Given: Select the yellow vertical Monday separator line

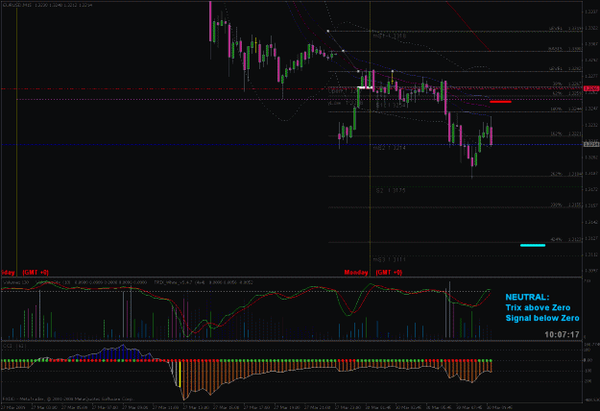Looking at the screenshot, I should [x=370, y=137].
